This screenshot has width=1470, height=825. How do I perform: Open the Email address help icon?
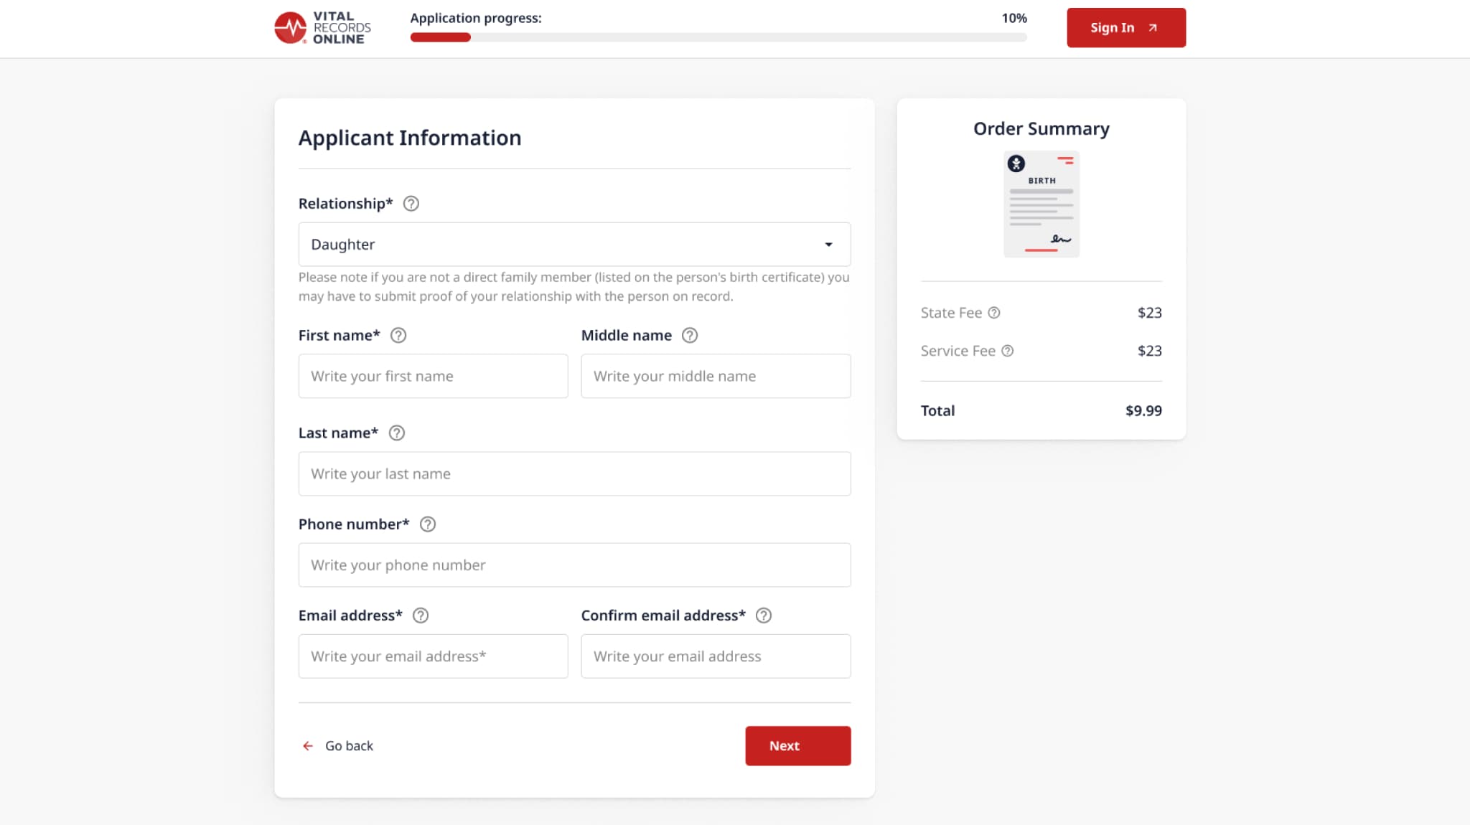tap(421, 616)
